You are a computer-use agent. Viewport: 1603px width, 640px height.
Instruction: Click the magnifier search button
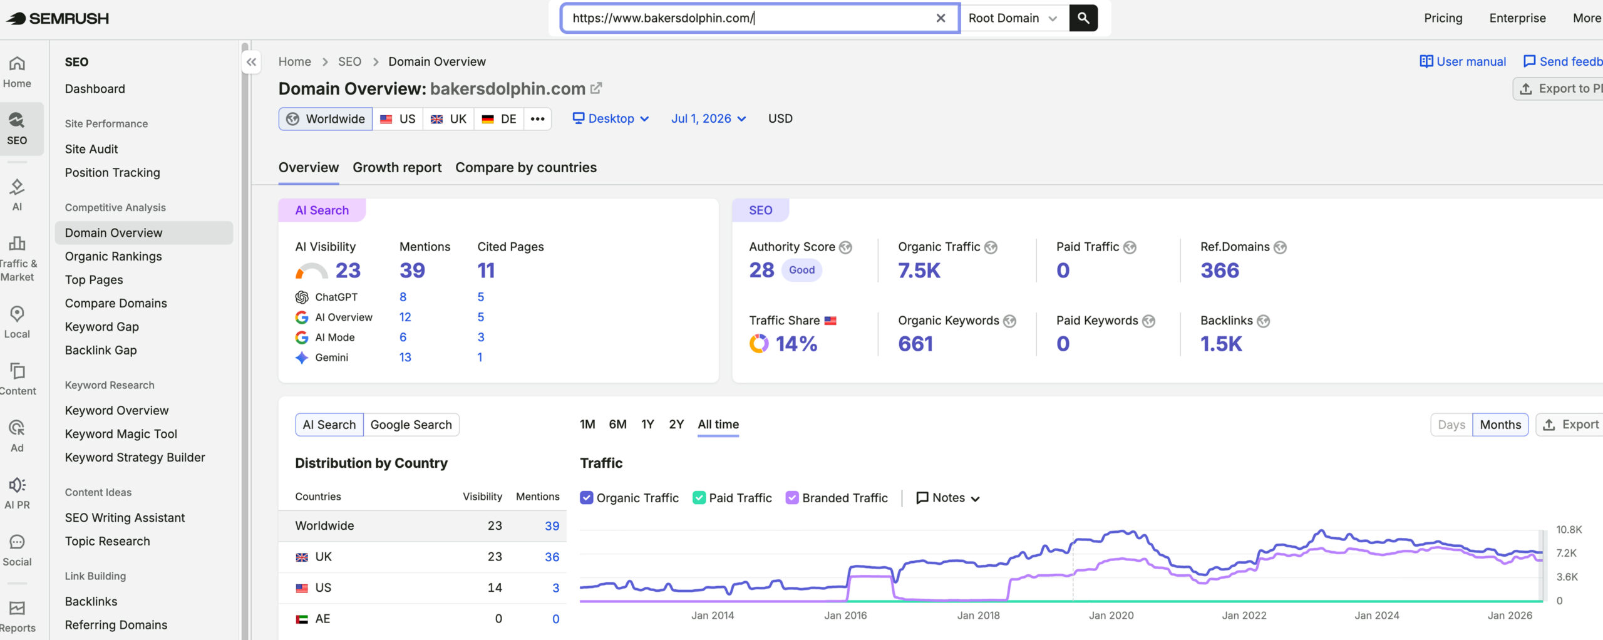pos(1083,18)
